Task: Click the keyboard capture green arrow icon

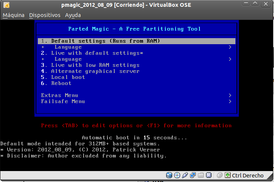Action: 227,175
